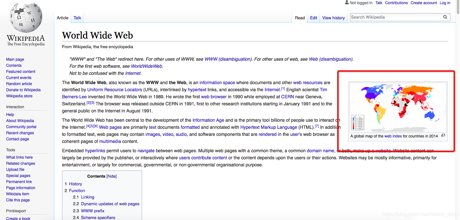Click the World Wide Web page heading
460x220 pixels.
click(97, 35)
